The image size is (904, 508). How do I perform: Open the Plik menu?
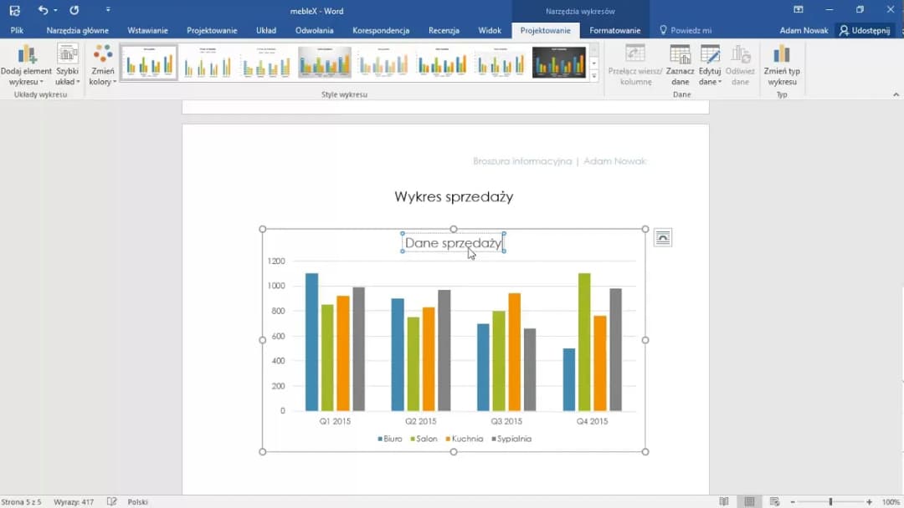pyautogui.click(x=17, y=30)
